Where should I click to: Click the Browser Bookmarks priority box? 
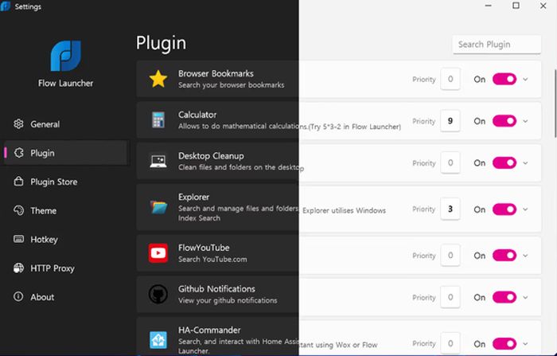pos(450,79)
